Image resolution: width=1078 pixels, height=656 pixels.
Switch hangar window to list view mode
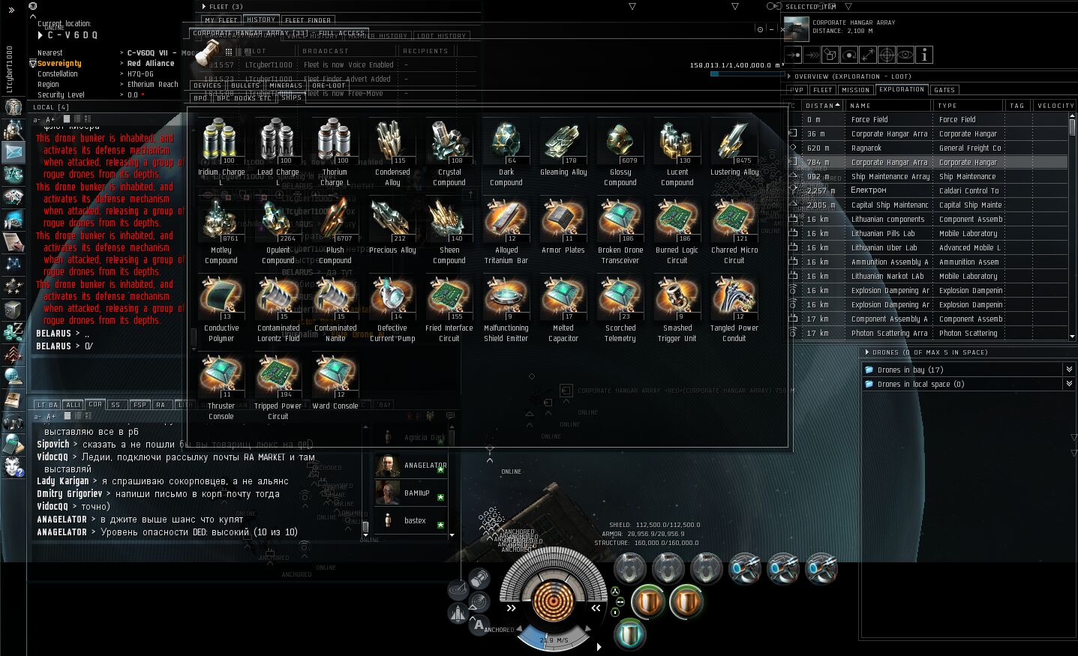pos(248,52)
